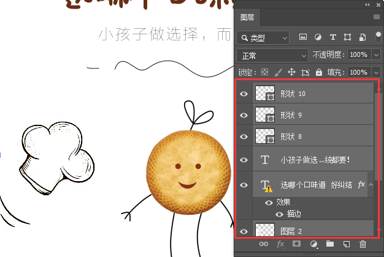Screen dimensions: 384x257
Task: Click the 描边 stroke effect entry
Action: [x=294, y=214]
